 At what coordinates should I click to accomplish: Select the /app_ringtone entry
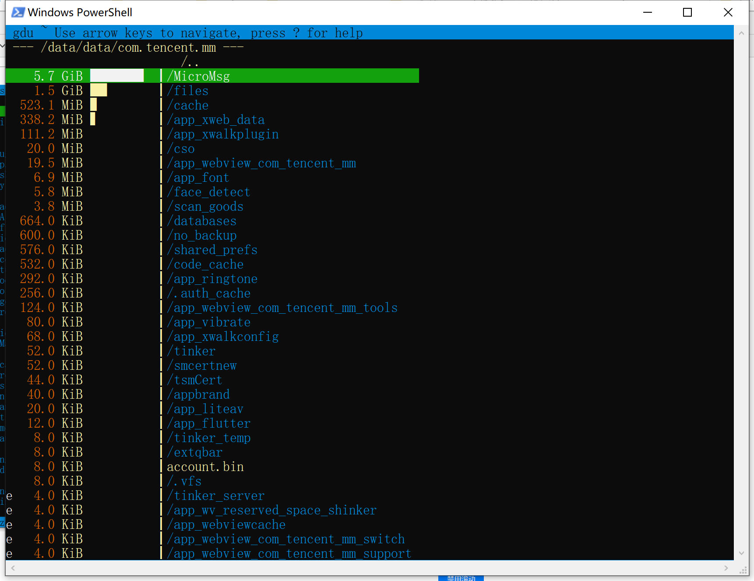pyautogui.click(x=212, y=279)
